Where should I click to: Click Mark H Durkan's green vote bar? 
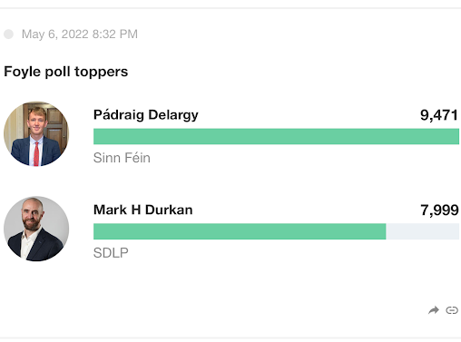point(240,231)
